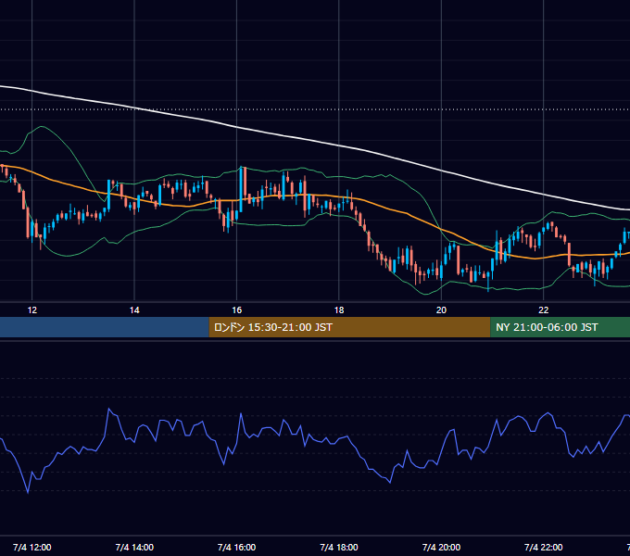The image size is (630, 556).
Task: Click the price axis label 16
Action: pos(236,310)
